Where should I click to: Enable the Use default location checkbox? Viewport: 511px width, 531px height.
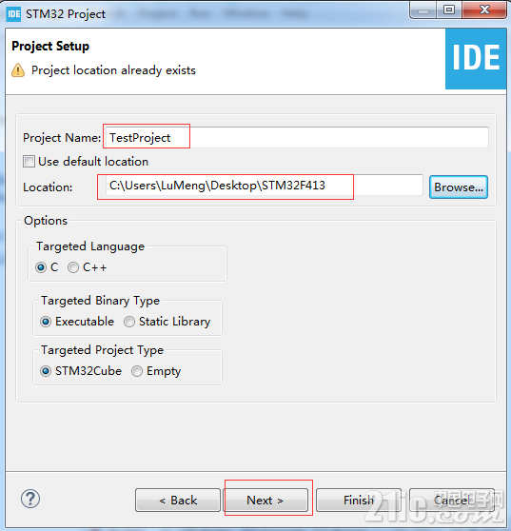pos(29,161)
